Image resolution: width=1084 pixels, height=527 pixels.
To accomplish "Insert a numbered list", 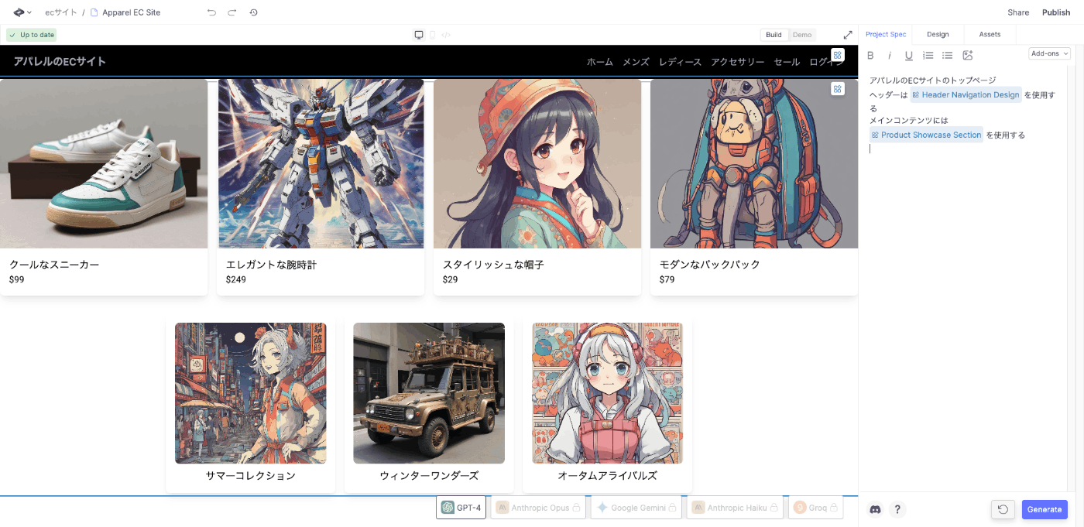I will (x=928, y=55).
